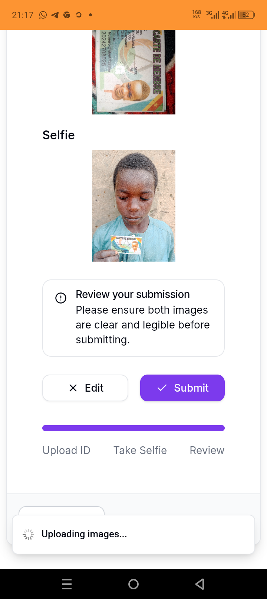Click the exclamation info icon in review notice

(61, 298)
